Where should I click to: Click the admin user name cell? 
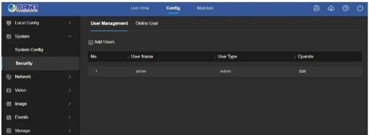tap(140, 72)
